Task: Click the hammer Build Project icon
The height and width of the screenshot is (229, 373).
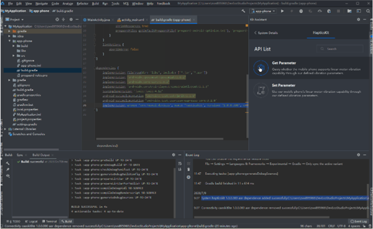Action: [243, 11]
